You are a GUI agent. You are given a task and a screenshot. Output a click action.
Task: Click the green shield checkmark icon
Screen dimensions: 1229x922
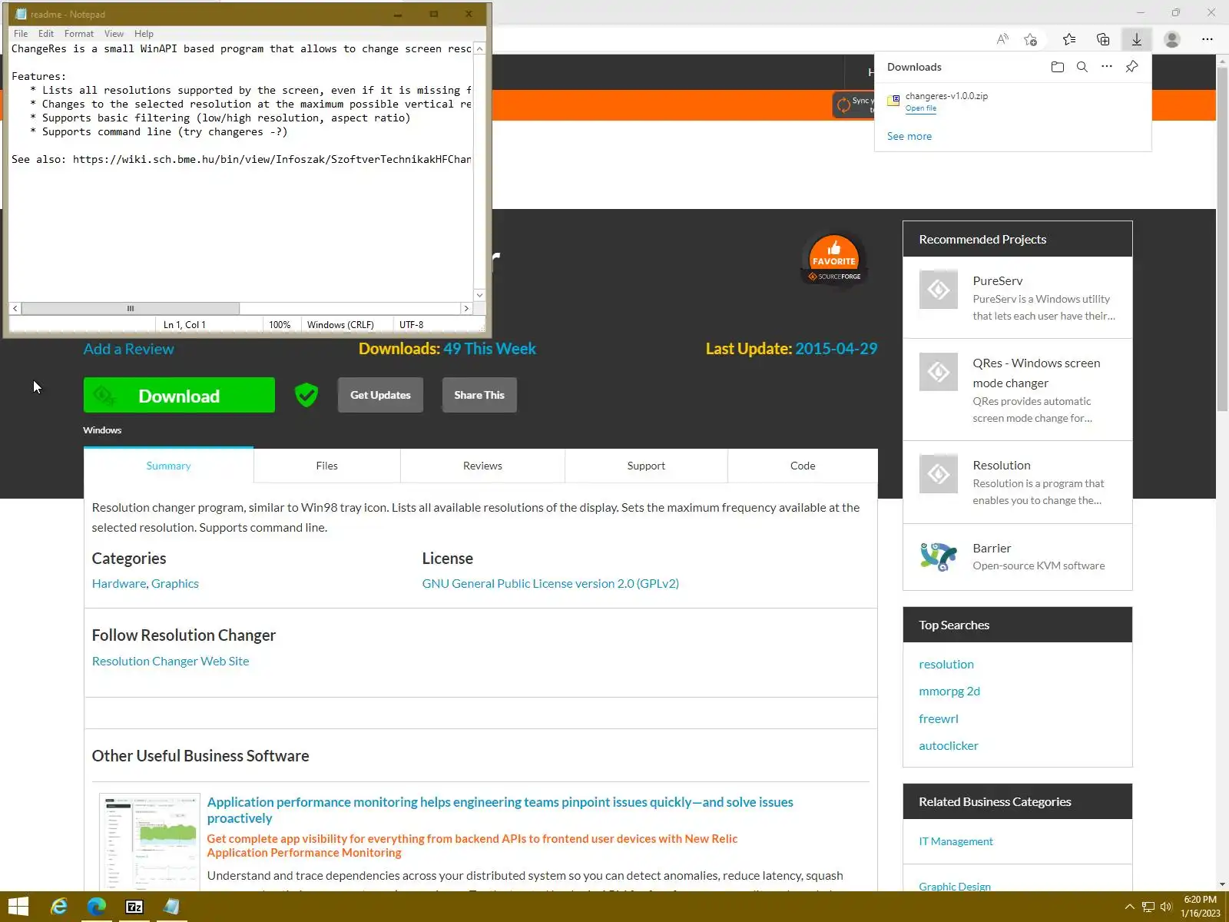[x=306, y=395]
